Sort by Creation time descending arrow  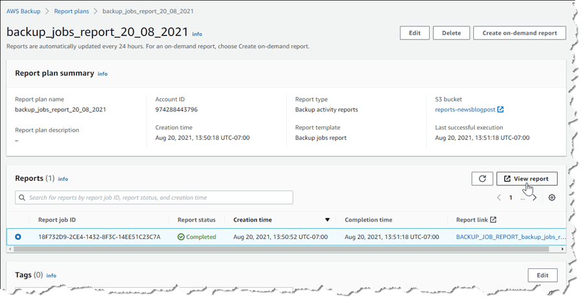coord(327,220)
